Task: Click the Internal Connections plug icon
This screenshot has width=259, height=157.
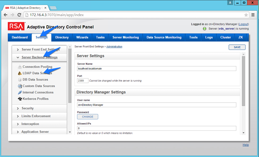Action: point(20,92)
